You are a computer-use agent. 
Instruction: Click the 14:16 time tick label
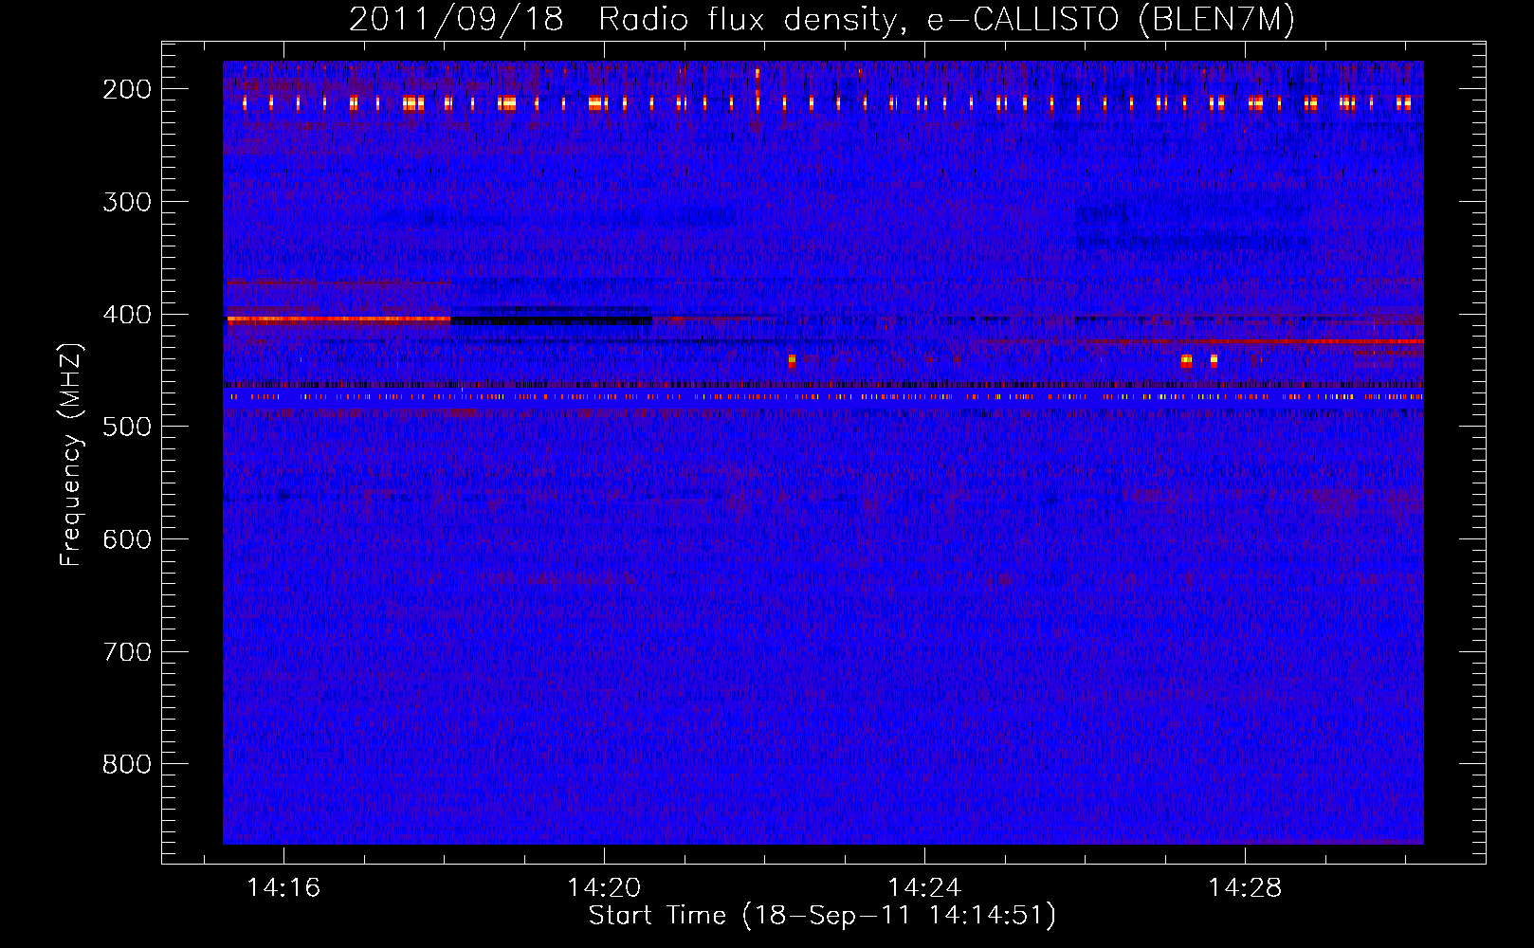(283, 888)
